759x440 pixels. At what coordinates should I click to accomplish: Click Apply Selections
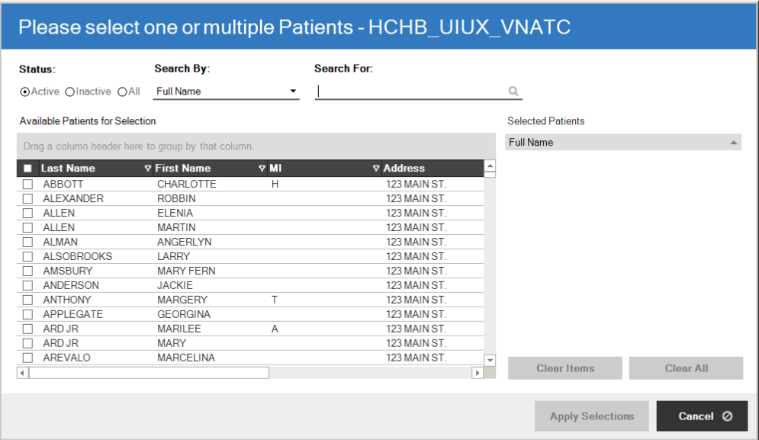[591, 416]
